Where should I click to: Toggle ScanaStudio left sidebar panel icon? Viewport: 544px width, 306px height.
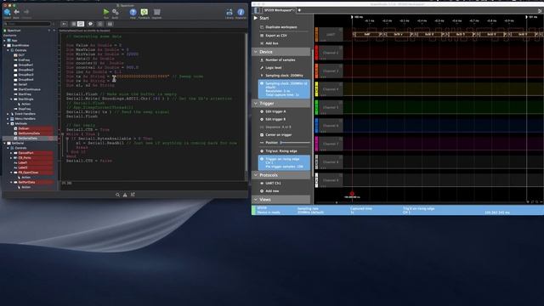(257, 10)
